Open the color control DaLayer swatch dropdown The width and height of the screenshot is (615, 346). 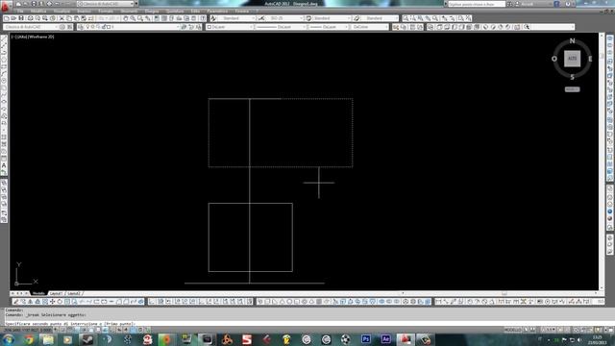229,27
